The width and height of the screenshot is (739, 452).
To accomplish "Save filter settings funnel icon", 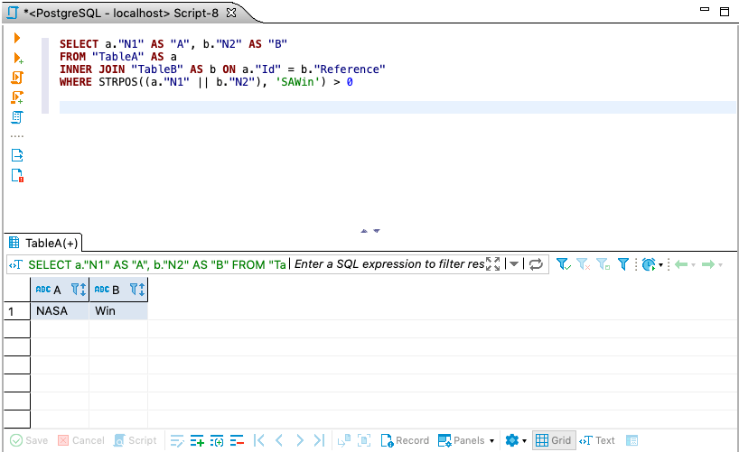I will pyautogui.click(x=603, y=264).
